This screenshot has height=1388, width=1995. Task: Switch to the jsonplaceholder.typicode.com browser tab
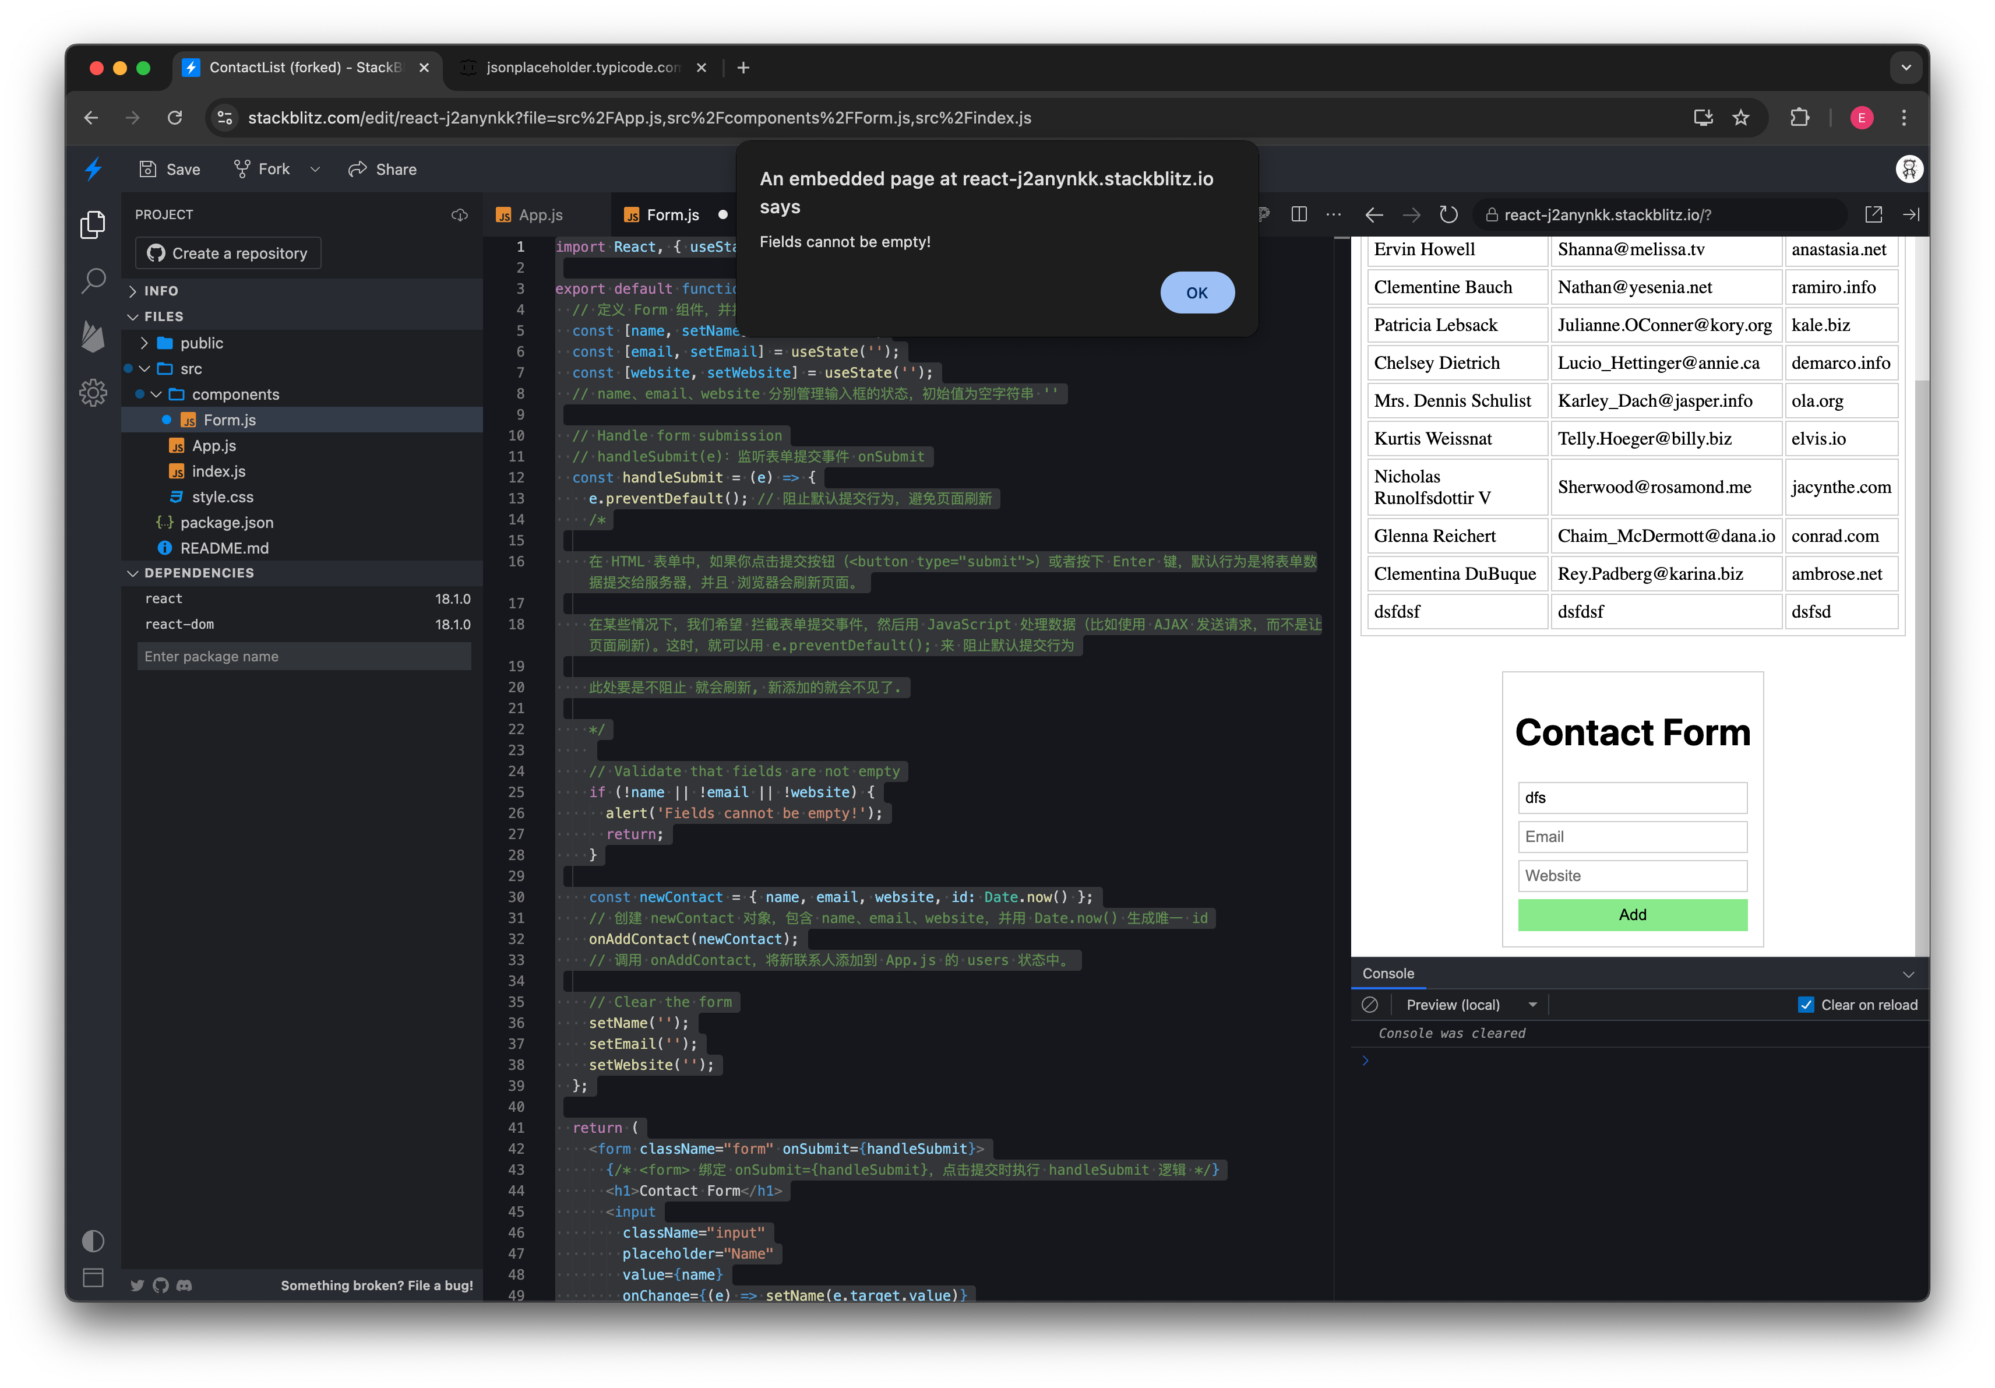click(x=582, y=68)
